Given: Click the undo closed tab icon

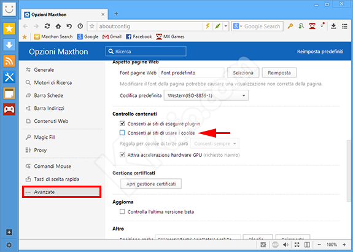Looking at the screenshot, I should (x=69, y=26).
